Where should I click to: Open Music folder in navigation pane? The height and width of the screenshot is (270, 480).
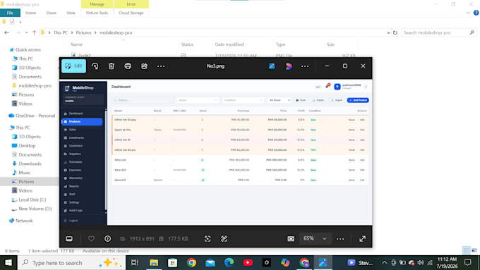point(21,173)
